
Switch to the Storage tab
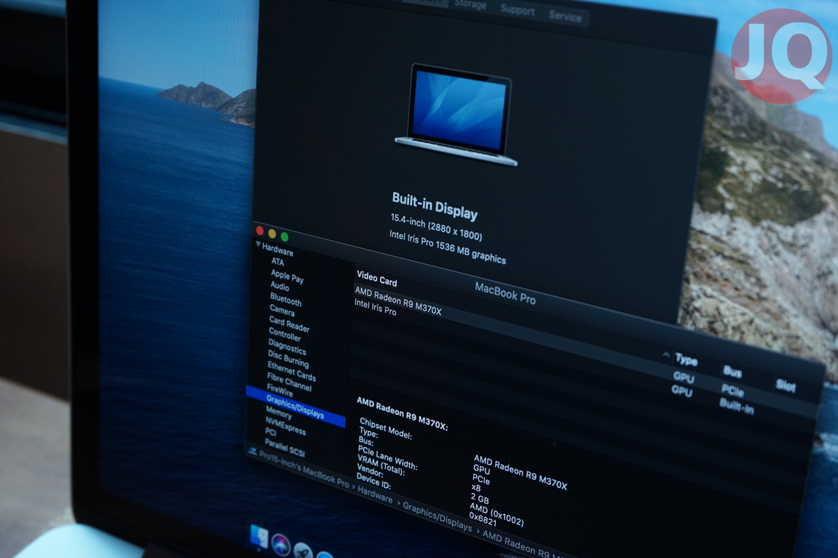click(x=470, y=5)
